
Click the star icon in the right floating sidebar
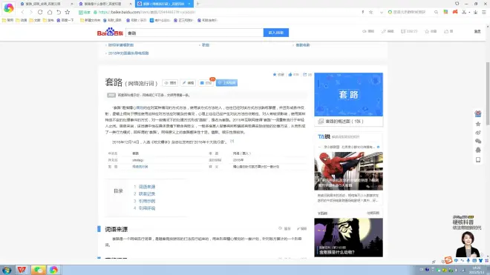478,124
